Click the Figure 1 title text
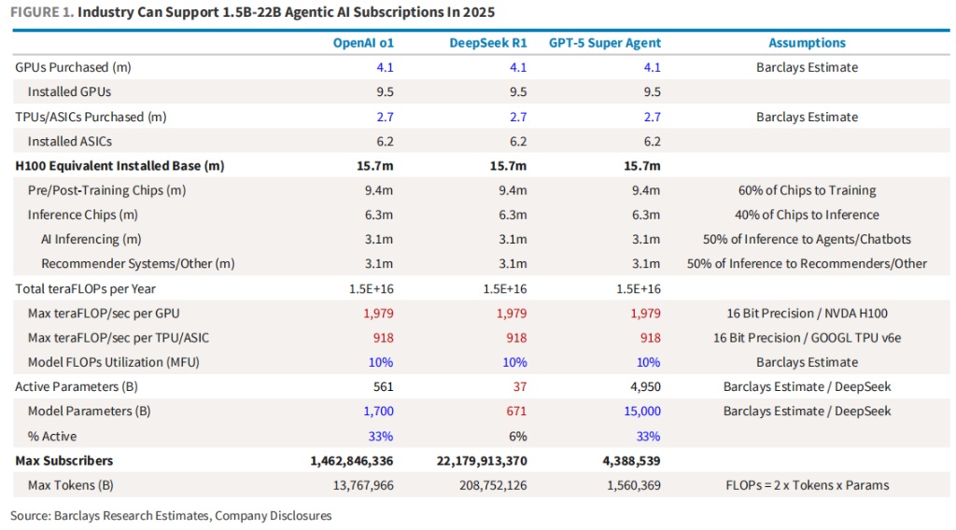 [x=253, y=12]
